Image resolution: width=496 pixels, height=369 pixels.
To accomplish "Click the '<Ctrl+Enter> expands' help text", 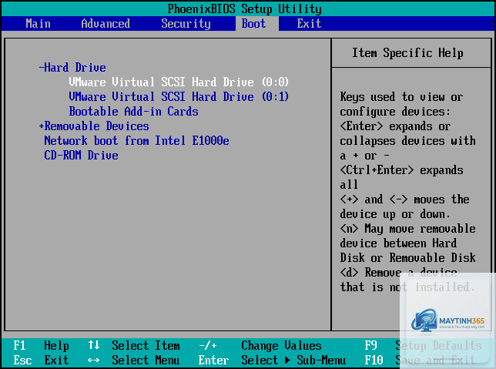I will coord(401,170).
